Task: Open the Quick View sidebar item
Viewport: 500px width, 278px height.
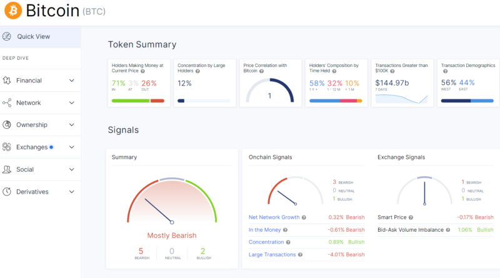Action: pos(40,37)
